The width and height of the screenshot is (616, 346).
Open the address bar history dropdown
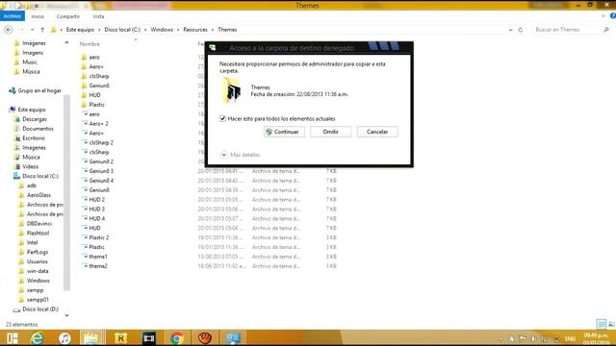pyautogui.click(x=510, y=30)
